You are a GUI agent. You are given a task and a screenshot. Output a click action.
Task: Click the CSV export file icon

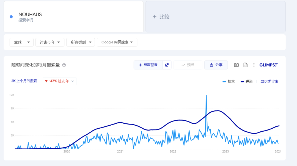245,65
